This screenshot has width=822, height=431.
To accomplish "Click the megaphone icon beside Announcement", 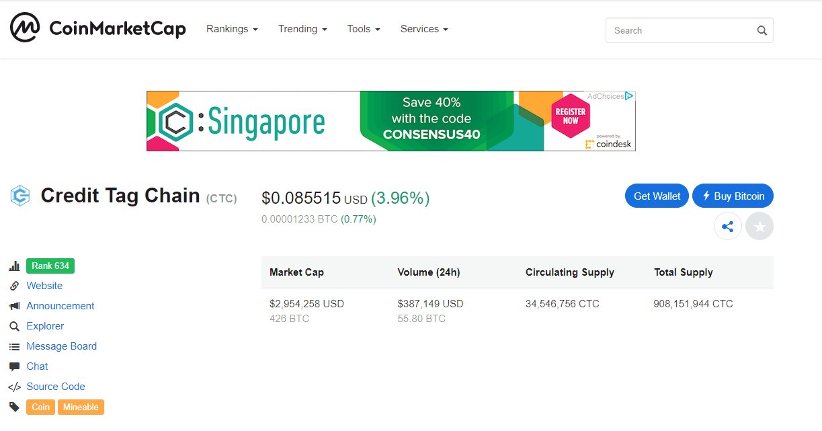I will point(14,306).
